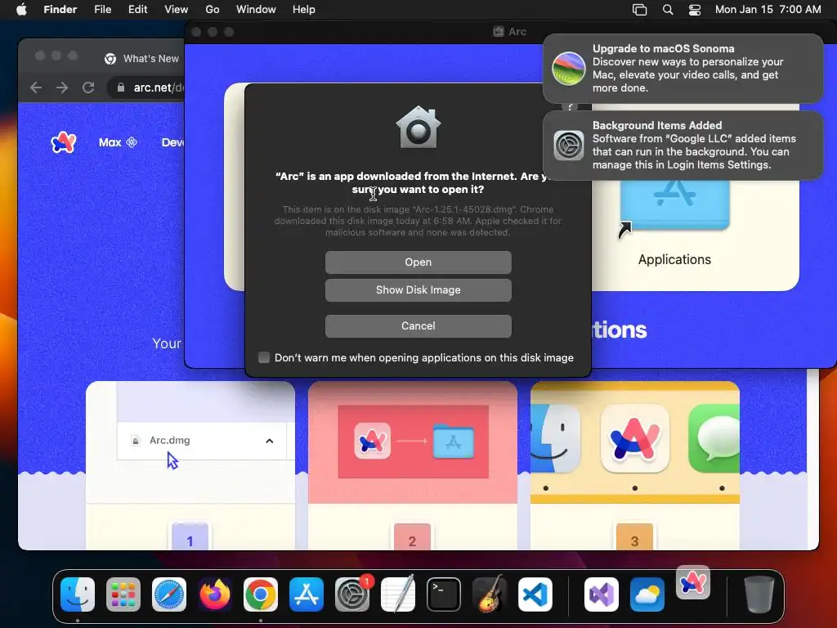837x628 pixels.
Task: Click the Applications label in disk image window
Action: [674, 259]
